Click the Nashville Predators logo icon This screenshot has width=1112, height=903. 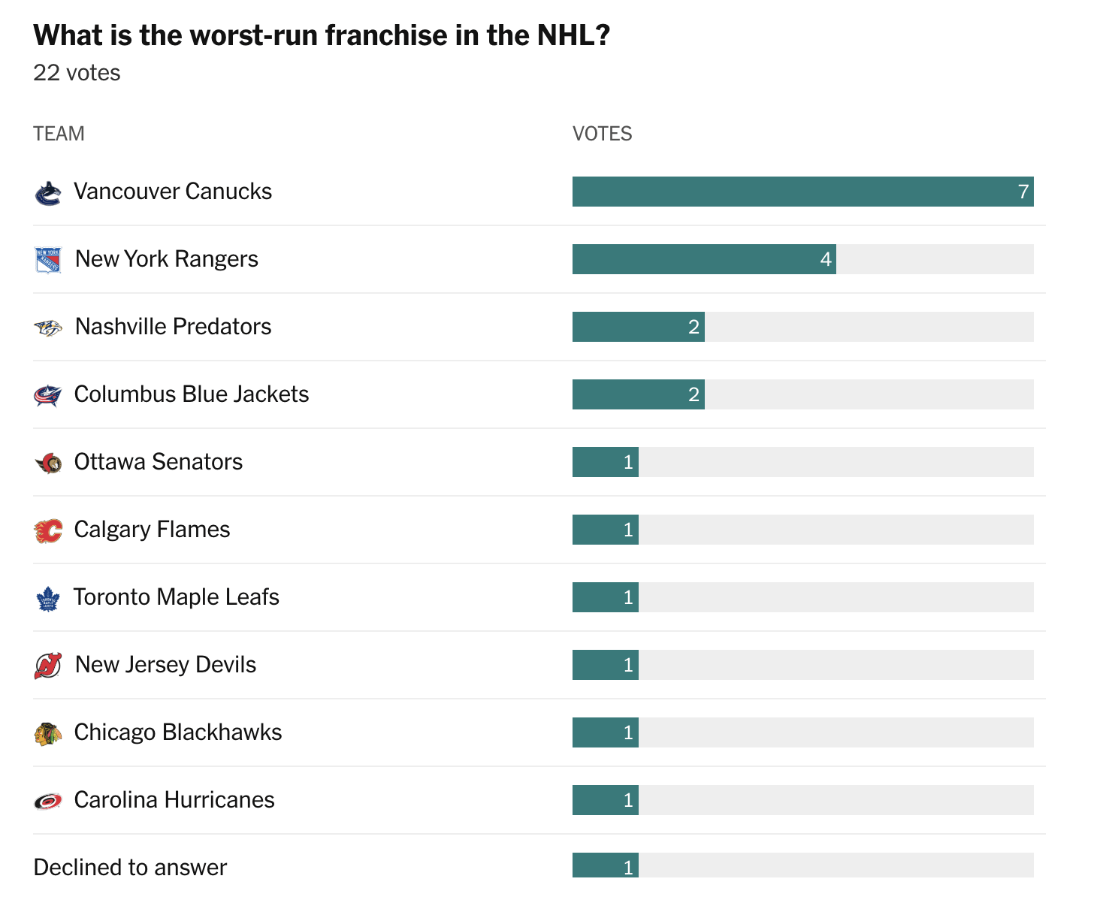(48, 328)
